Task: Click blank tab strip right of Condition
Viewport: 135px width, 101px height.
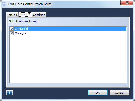Action: pos(87,15)
